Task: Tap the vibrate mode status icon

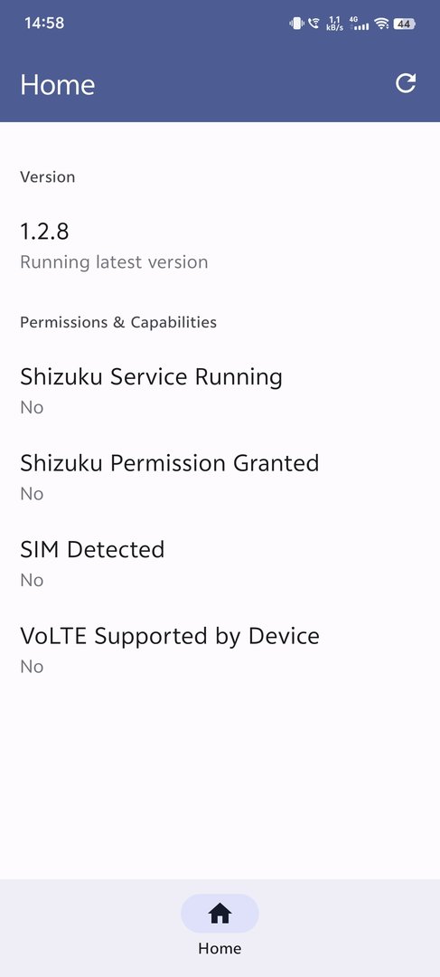Action: tap(295, 24)
